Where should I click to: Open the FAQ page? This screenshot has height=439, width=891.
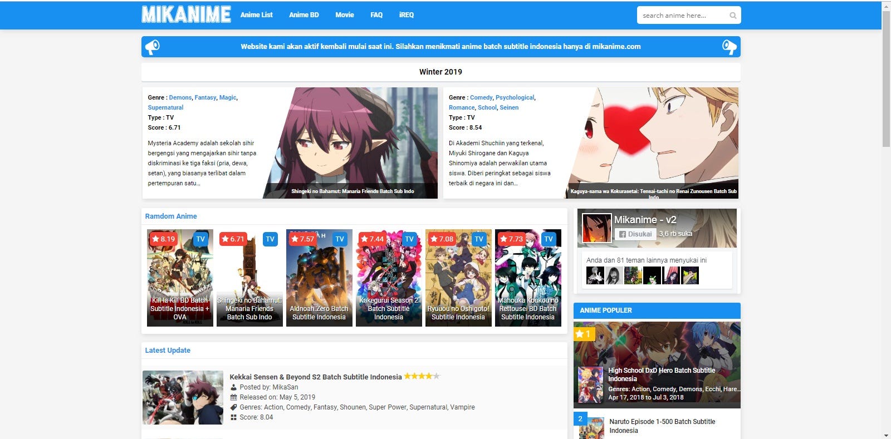pyautogui.click(x=376, y=15)
